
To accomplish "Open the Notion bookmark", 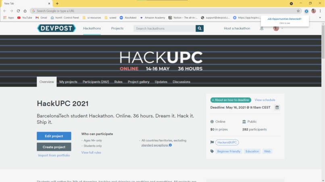I will (183, 18).
